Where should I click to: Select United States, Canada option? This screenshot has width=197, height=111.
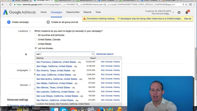click(x=36, y=39)
